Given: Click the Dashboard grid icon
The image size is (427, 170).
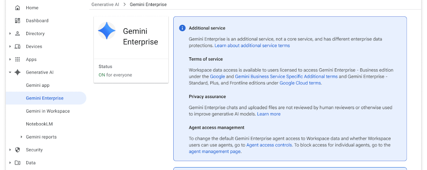Looking at the screenshot, I should [x=17, y=21].
